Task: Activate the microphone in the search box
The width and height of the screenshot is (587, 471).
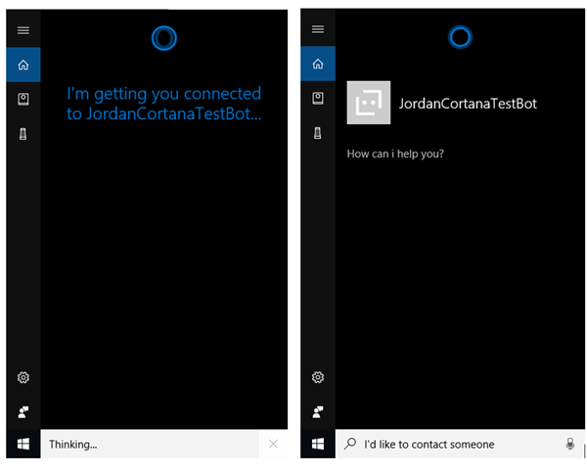Action: pyautogui.click(x=570, y=445)
